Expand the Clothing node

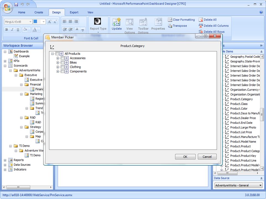58,67
